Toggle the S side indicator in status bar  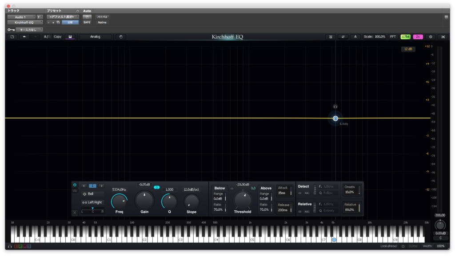(x=29, y=246)
